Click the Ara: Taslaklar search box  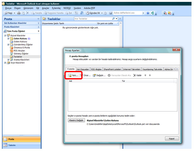pyautogui.click(x=93, y=19)
